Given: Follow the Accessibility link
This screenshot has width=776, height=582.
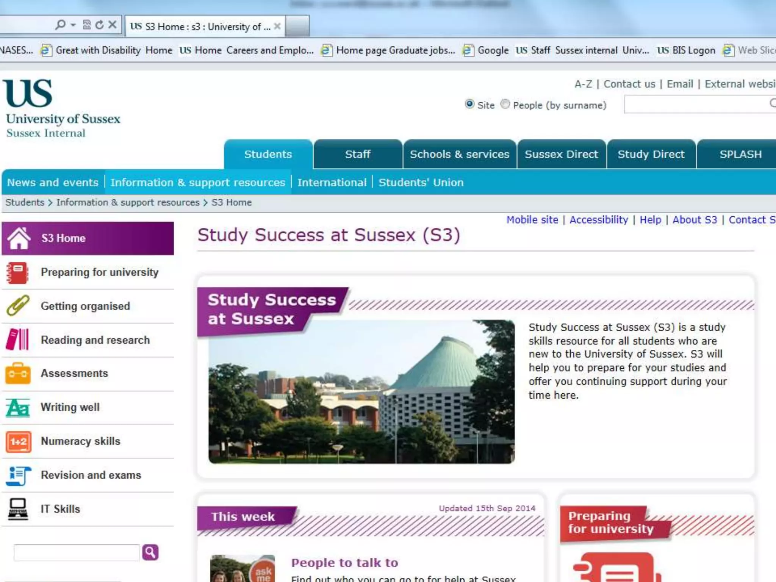Looking at the screenshot, I should 599,220.
